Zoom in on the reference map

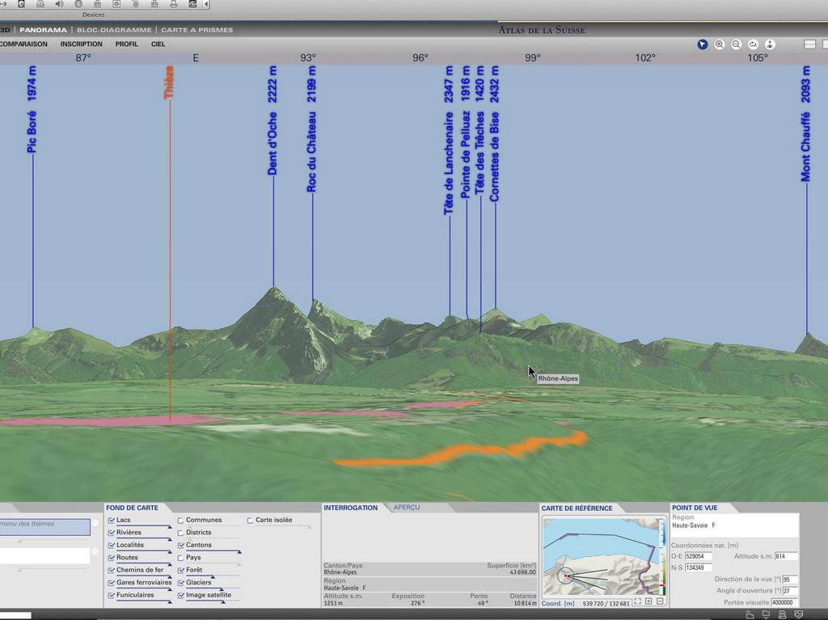(648, 601)
